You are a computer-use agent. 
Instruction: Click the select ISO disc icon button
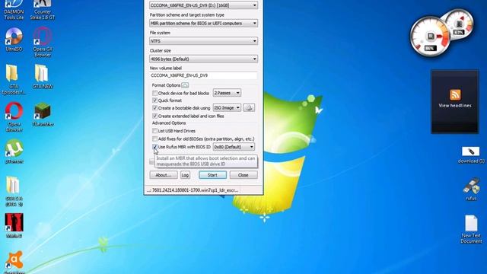(x=249, y=108)
